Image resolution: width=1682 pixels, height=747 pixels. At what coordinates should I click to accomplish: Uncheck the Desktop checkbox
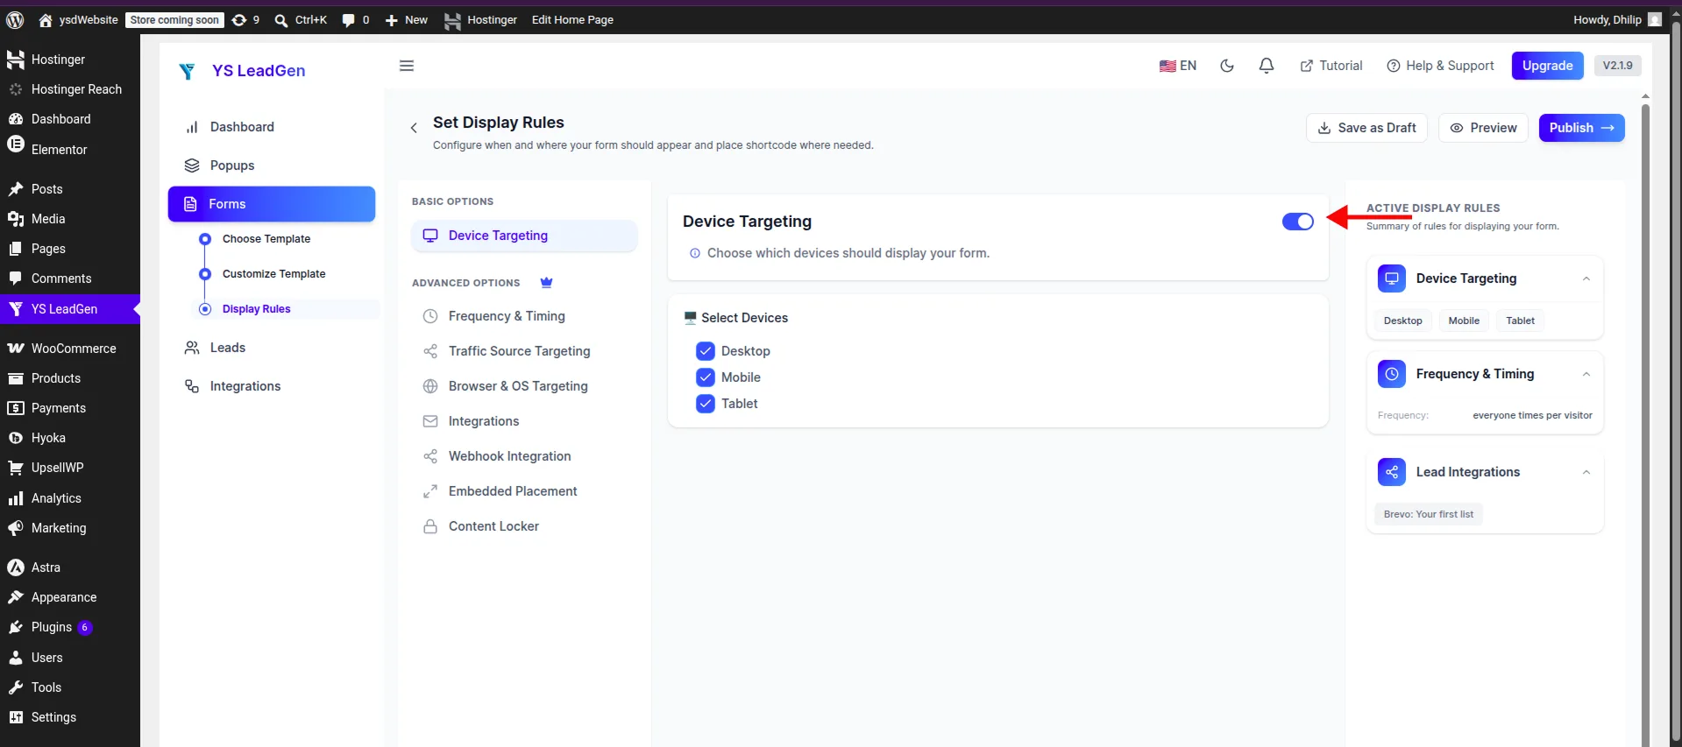click(x=706, y=351)
